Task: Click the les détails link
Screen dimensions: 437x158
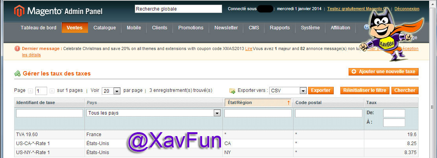Action: [31, 55]
